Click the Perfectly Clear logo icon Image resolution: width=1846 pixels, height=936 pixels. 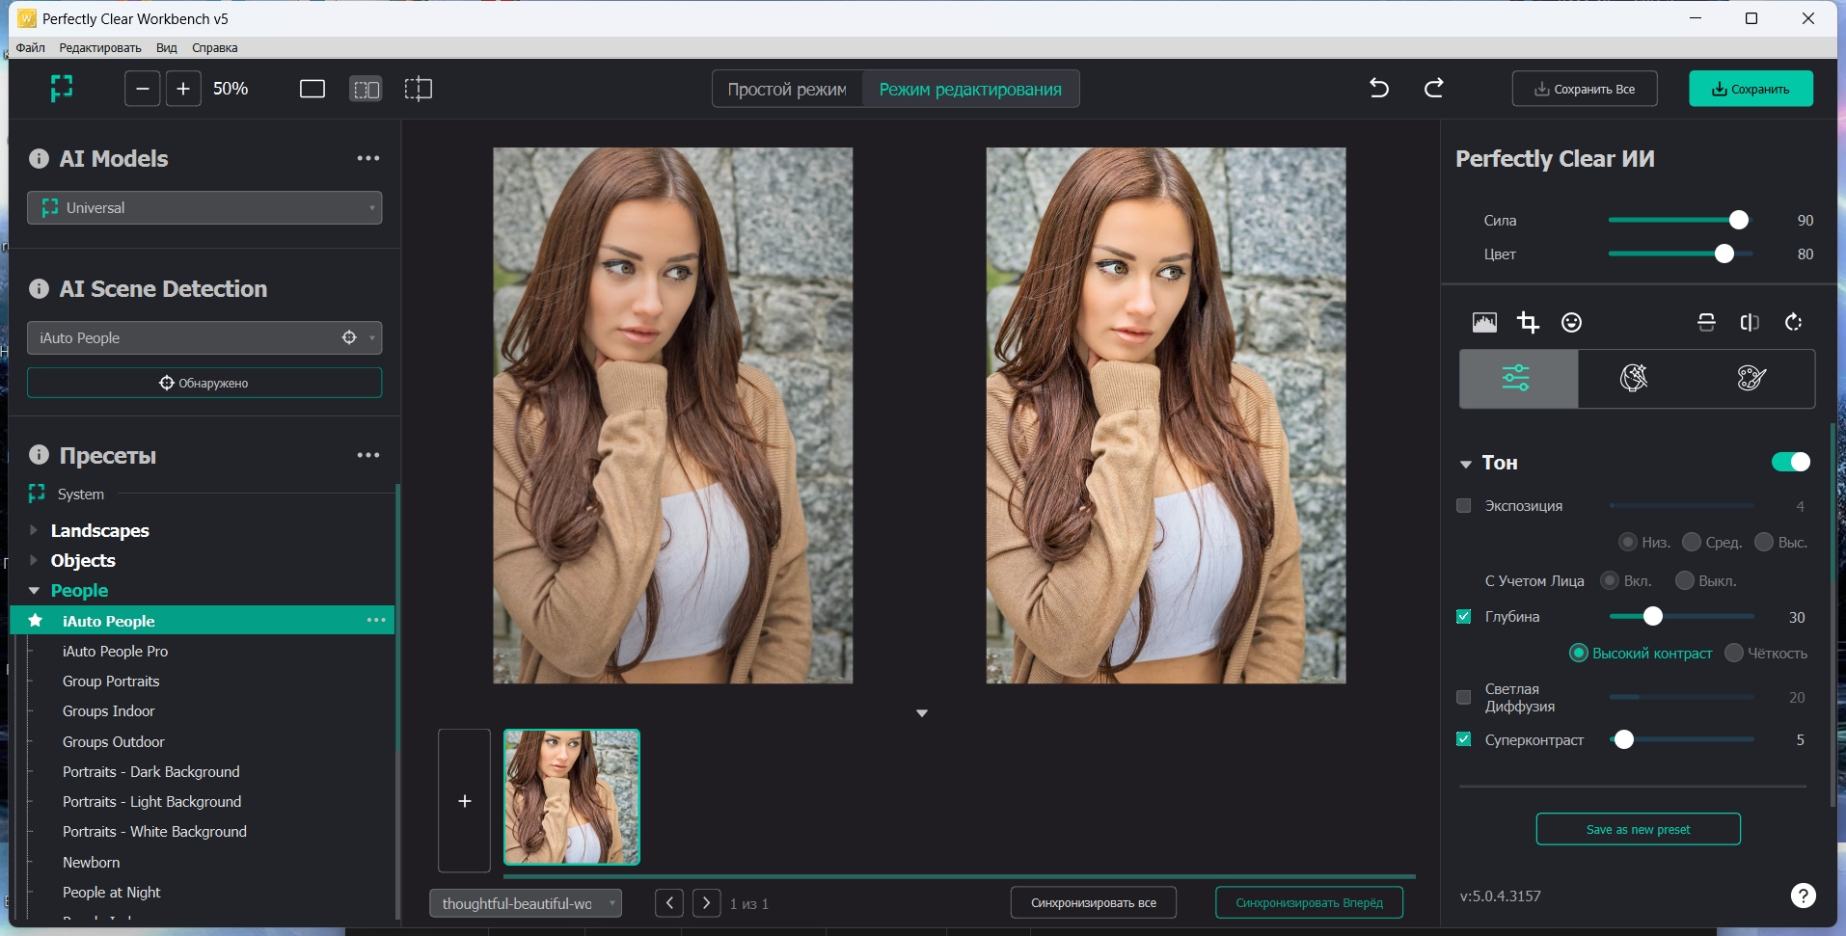tap(62, 89)
